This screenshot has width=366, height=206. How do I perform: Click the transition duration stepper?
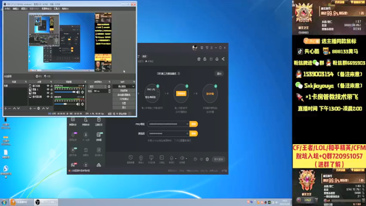pyautogui.click(x=109, y=91)
